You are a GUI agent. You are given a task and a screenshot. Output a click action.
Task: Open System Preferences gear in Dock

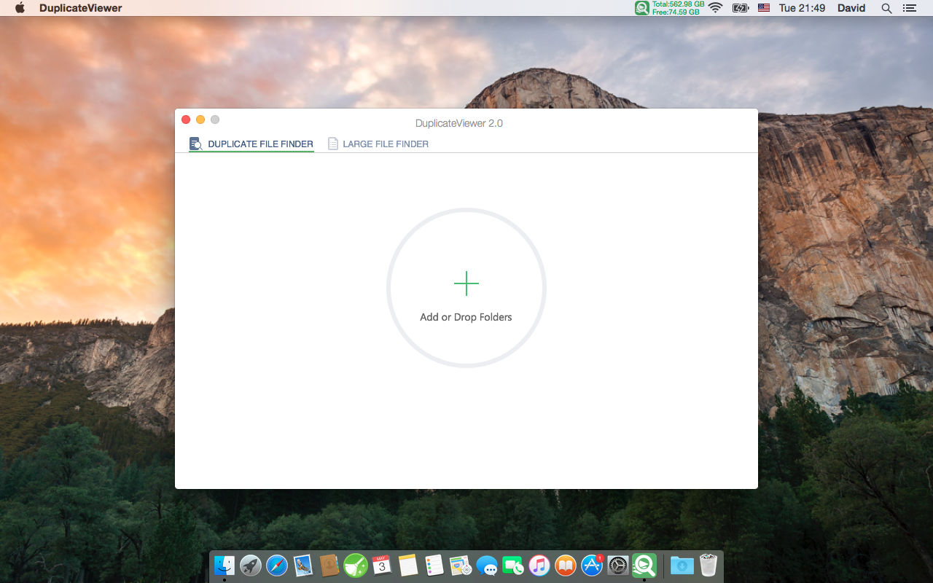pos(618,565)
